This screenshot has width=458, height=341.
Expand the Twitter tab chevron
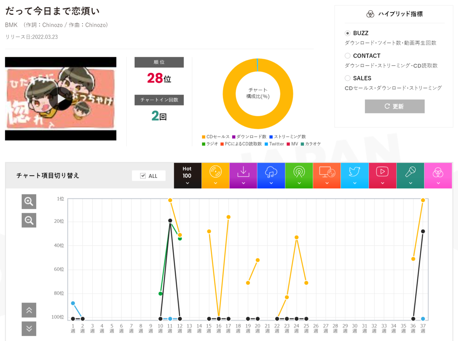[355, 183]
